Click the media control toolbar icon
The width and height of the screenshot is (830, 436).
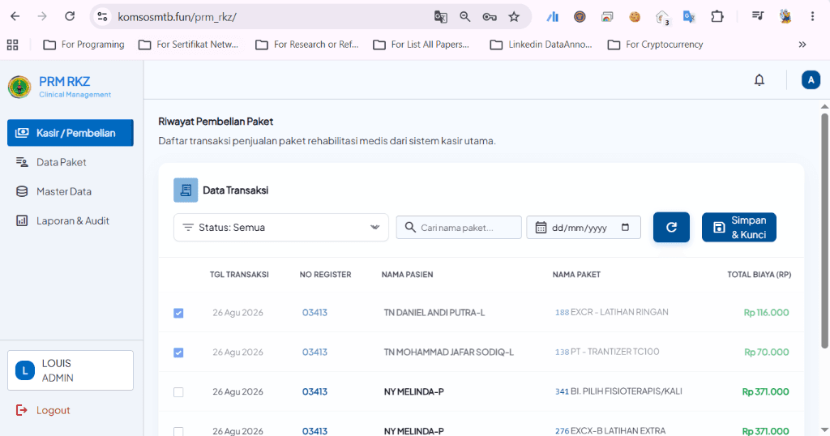point(758,16)
